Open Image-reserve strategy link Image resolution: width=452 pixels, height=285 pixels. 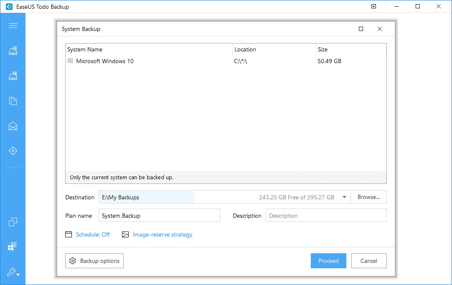(163, 234)
